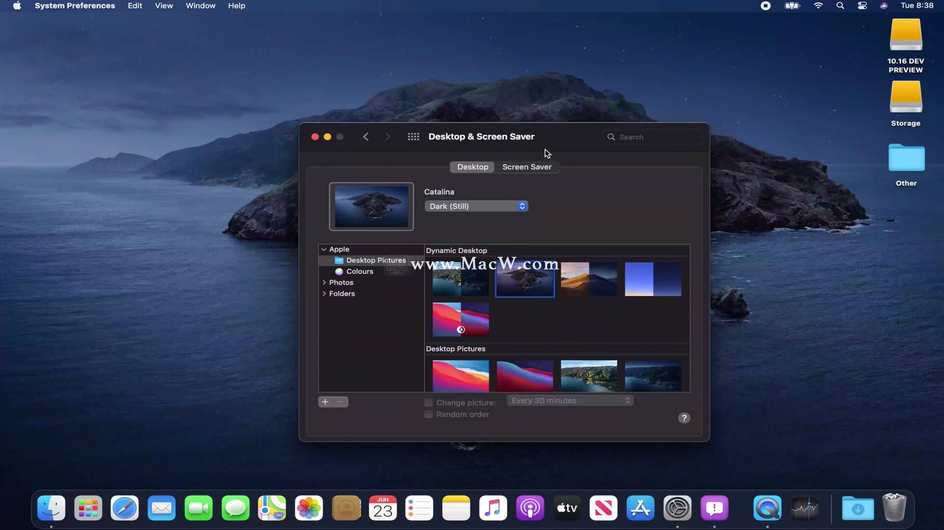Switch to the Screen Saver tab
This screenshot has height=530, width=944.
(527, 167)
